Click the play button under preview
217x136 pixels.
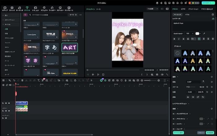(98, 74)
